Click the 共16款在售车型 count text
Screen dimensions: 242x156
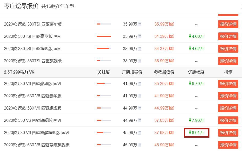point(58,6)
